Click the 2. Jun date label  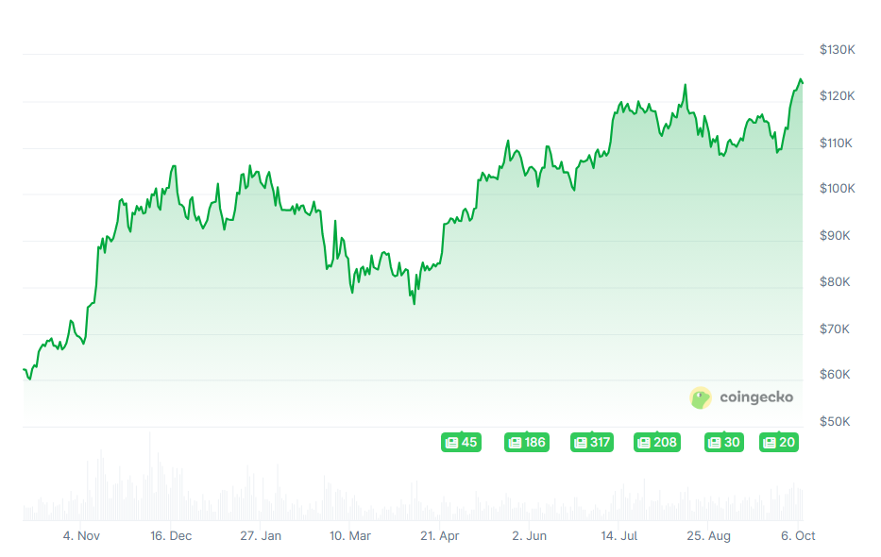[529, 535]
